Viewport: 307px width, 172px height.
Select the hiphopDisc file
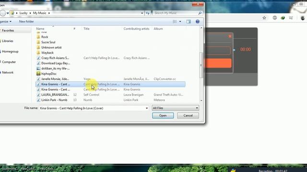coord(49,74)
